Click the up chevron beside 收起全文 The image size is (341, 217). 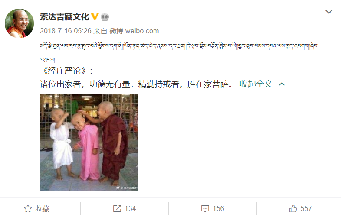(282, 84)
